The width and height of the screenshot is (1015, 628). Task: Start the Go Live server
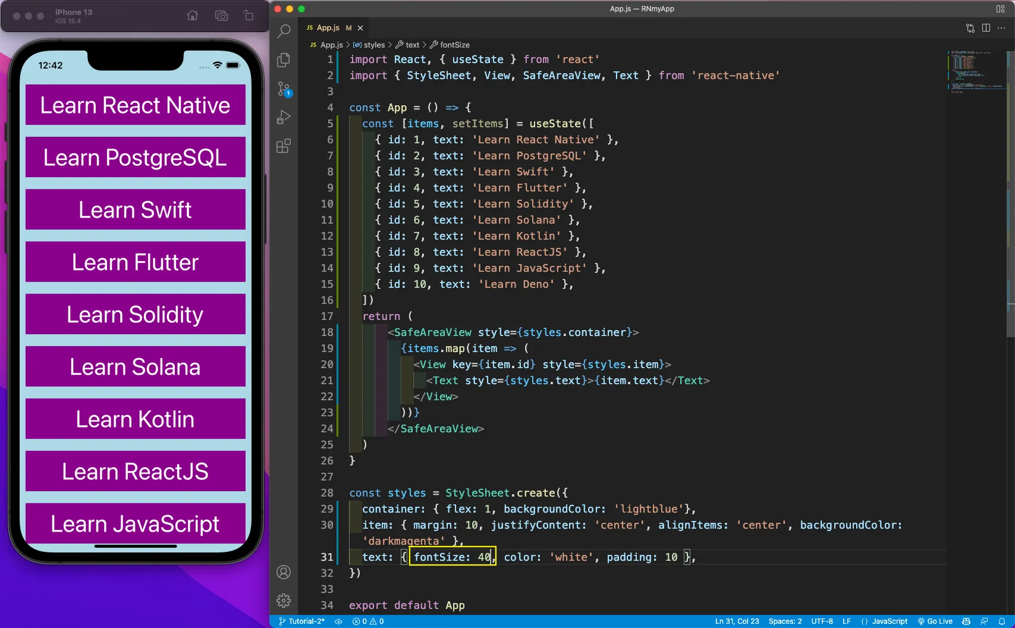pyautogui.click(x=935, y=621)
